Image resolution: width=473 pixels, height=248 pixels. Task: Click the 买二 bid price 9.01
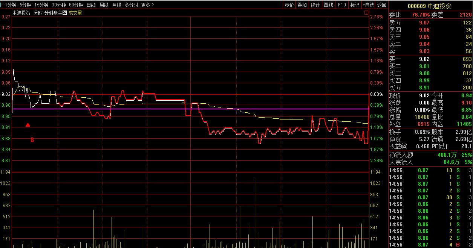coord(424,66)
